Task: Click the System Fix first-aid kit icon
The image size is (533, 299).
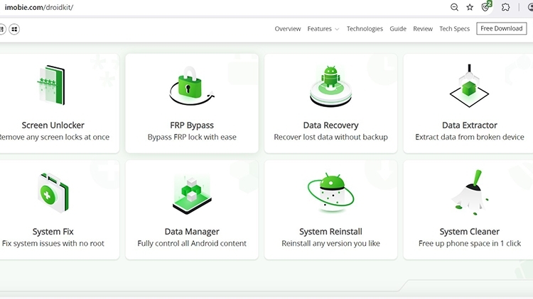Action: point(52,193)
